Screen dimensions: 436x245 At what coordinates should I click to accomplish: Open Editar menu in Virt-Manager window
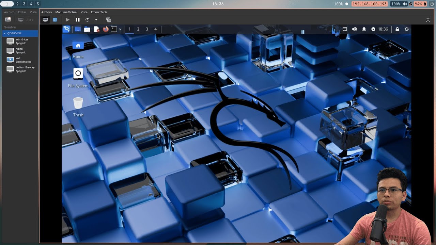coord(22,12)
